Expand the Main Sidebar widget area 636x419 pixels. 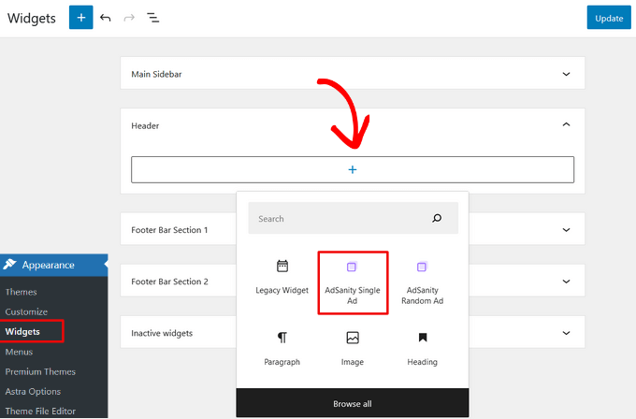tap(565, 73)
